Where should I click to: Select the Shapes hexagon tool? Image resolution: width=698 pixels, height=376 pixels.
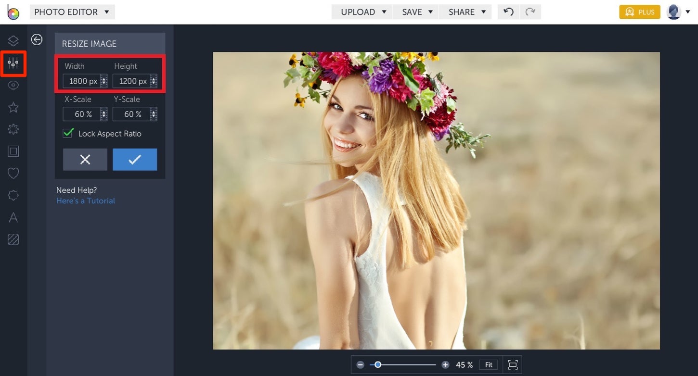coord(13,195)
